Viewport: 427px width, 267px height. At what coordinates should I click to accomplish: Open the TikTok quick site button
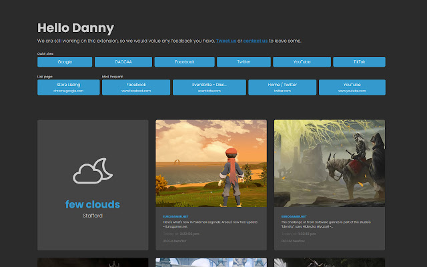pyautogui.click(x=359, y=62)
